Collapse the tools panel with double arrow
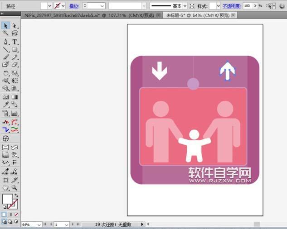This screenshot has width=287, height=229. pos(2,14)
